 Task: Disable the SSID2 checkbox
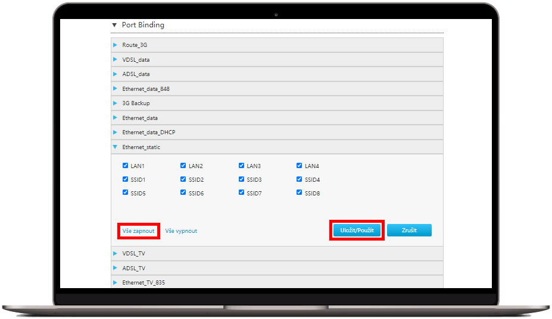tap(183, 179)
